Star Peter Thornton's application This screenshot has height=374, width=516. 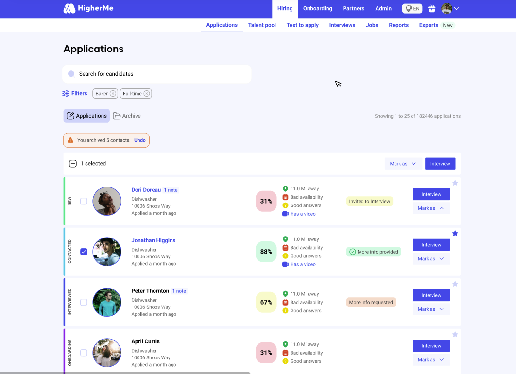click(455, 284)
